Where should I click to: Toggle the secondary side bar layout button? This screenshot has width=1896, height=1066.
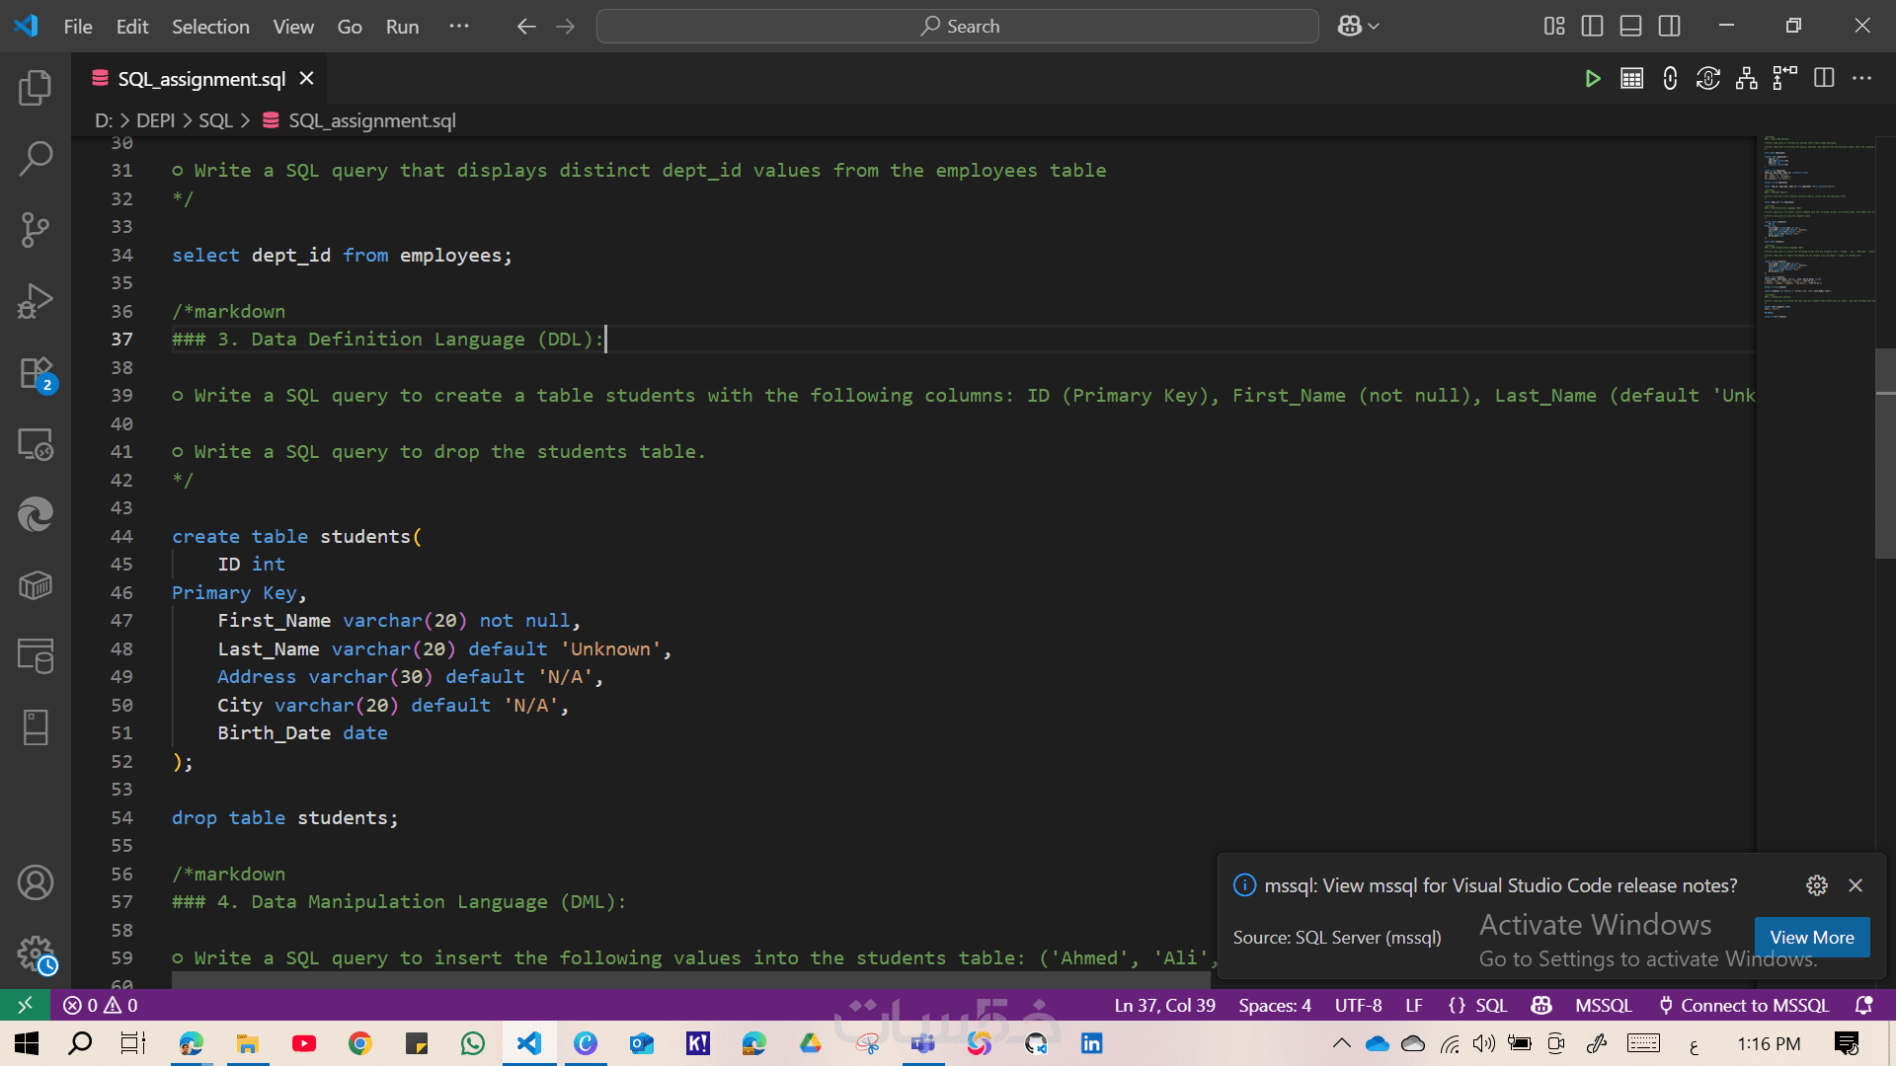1669,27
